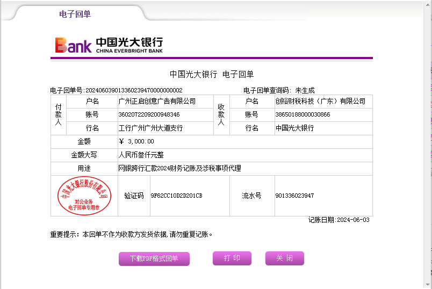Click payee bank name 中国光大银行 cell
This screenshot has height=289, width=432.
click(x=294, y=128)
